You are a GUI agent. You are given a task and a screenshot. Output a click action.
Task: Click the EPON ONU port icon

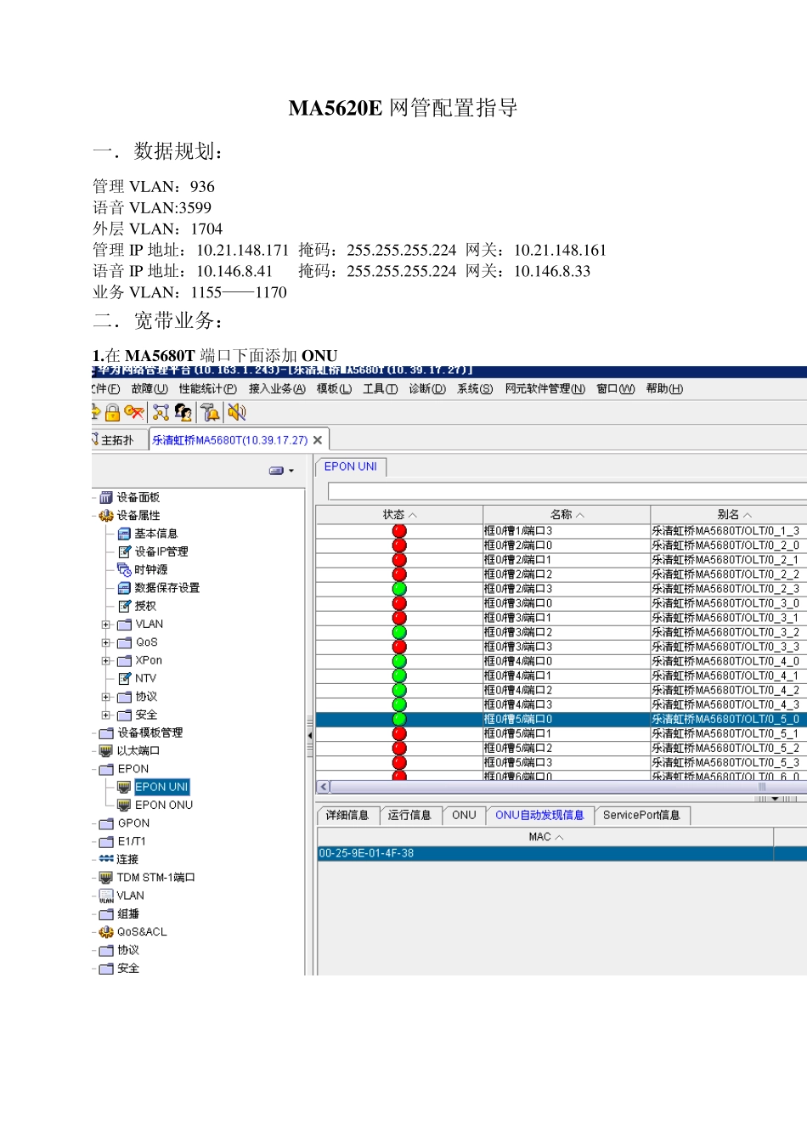124,806
